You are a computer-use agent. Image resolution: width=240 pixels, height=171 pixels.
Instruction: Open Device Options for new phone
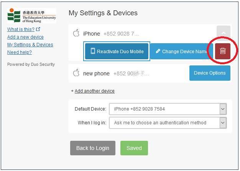210,73
